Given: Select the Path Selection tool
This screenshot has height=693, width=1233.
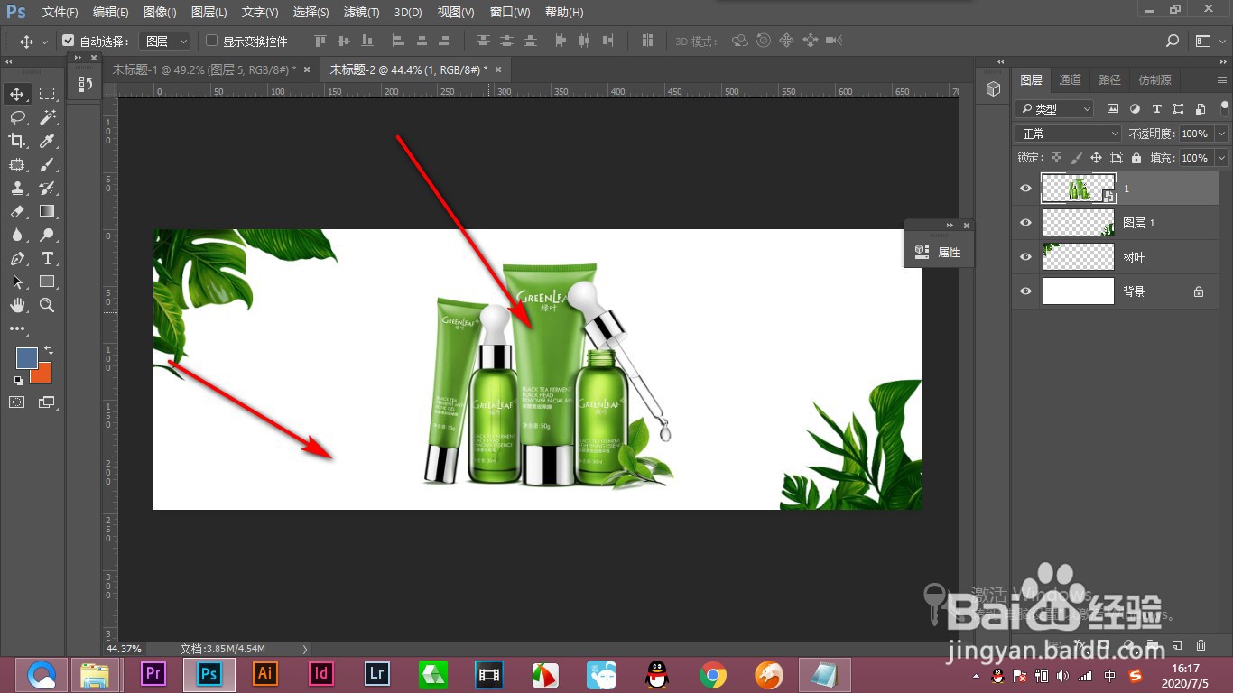Looking at the screenshot, I should click(x=17, y=282).
